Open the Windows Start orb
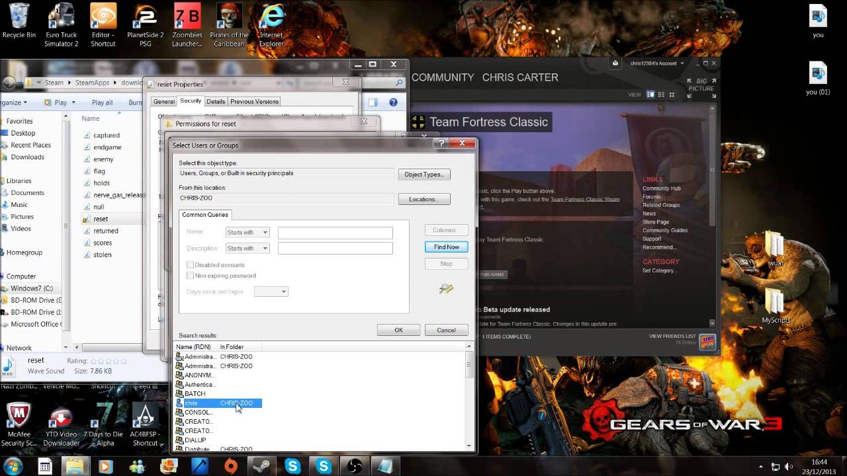 pyautogui.click(x=13, y=466)
